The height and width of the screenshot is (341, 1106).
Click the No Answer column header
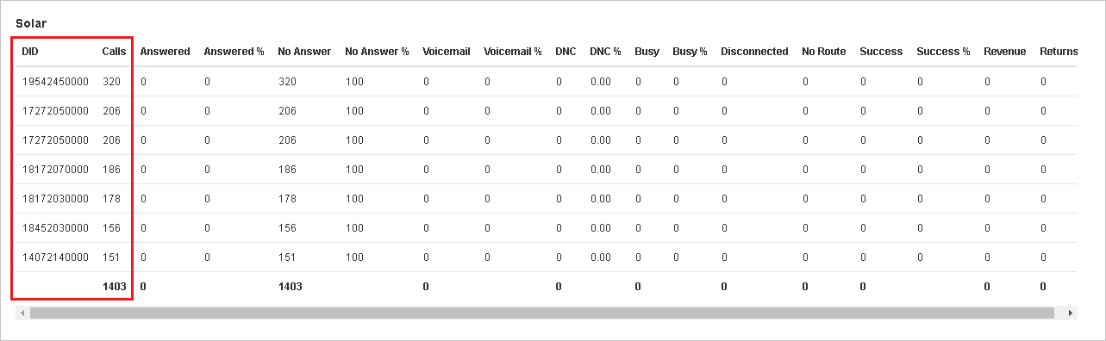click(304, 52)
